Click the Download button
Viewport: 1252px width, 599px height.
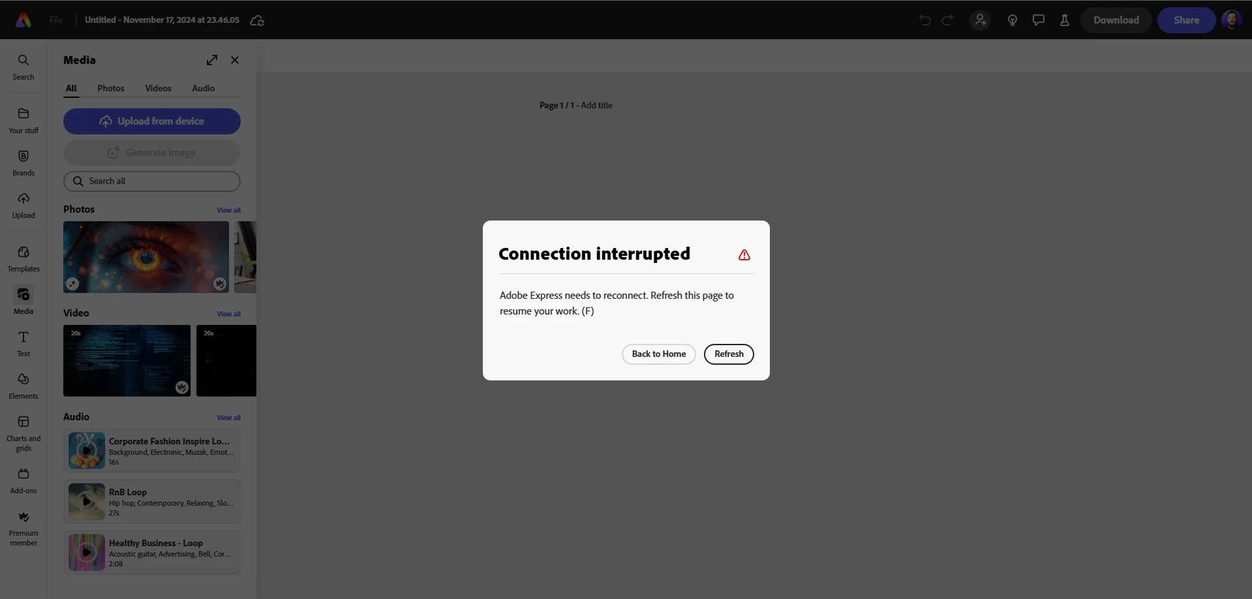pyautogui.click(x=1116, y=20)
